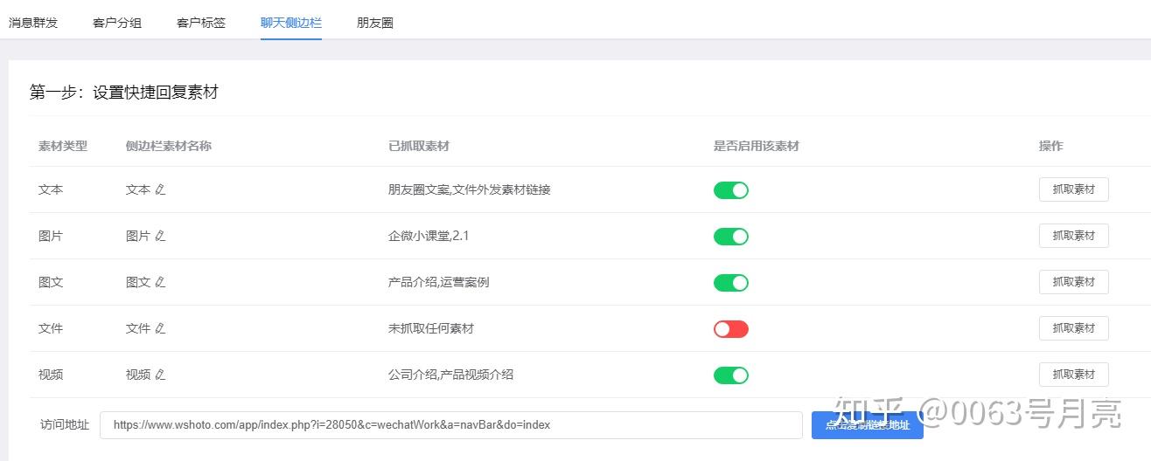Image resolution: width=1151 pixels, height=461 pixels.
Task: Click 抓取素材 button for 文本 row
Action: (1073, 189)
